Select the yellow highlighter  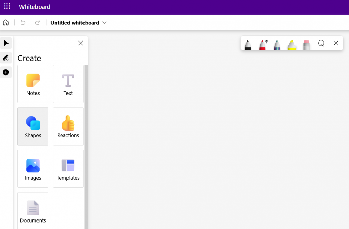click(292, 45)
